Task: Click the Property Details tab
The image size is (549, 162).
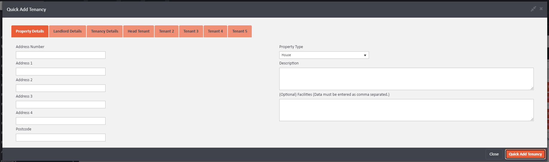Action: pos(30,31)
